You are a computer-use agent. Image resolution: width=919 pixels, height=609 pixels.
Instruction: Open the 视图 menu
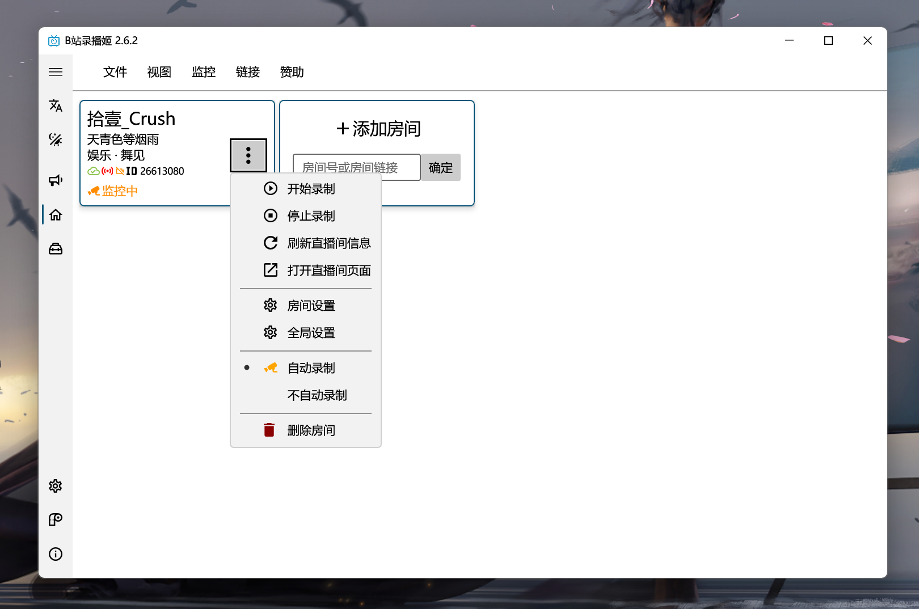pos(159,72)
